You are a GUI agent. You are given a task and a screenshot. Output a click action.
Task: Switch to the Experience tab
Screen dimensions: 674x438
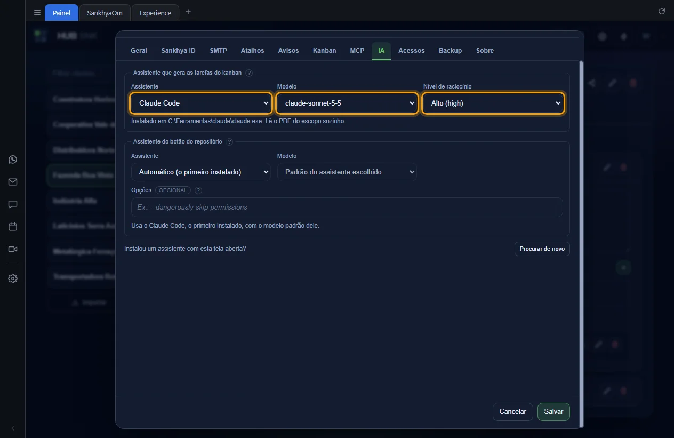(x=155, y=13)
